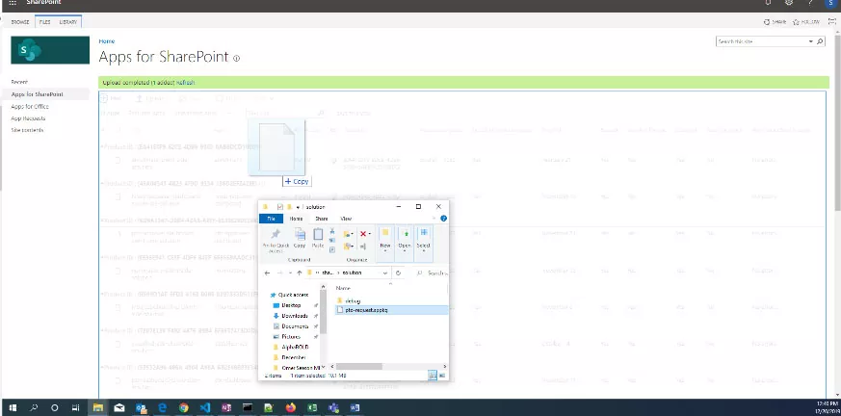The width and height of the screenshot is (841, 416).
Task: Go back in File Explorer
Action: click(x=267, y=273)
